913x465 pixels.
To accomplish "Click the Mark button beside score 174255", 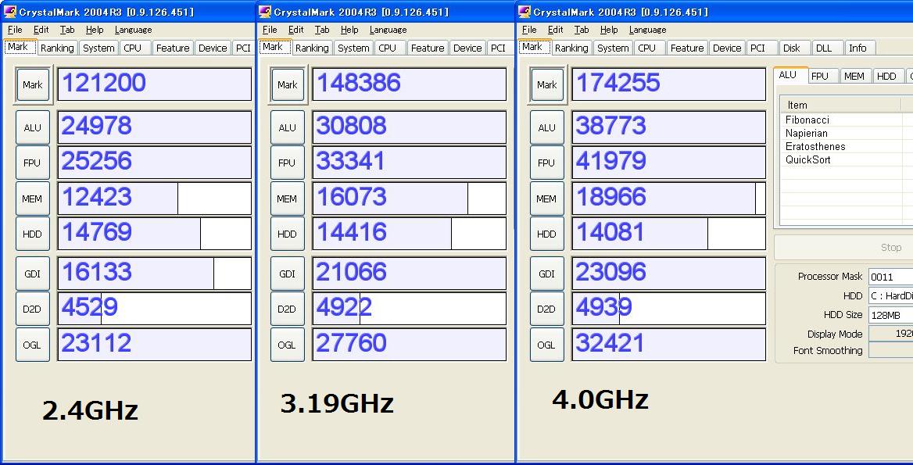I will pos(546,85).
